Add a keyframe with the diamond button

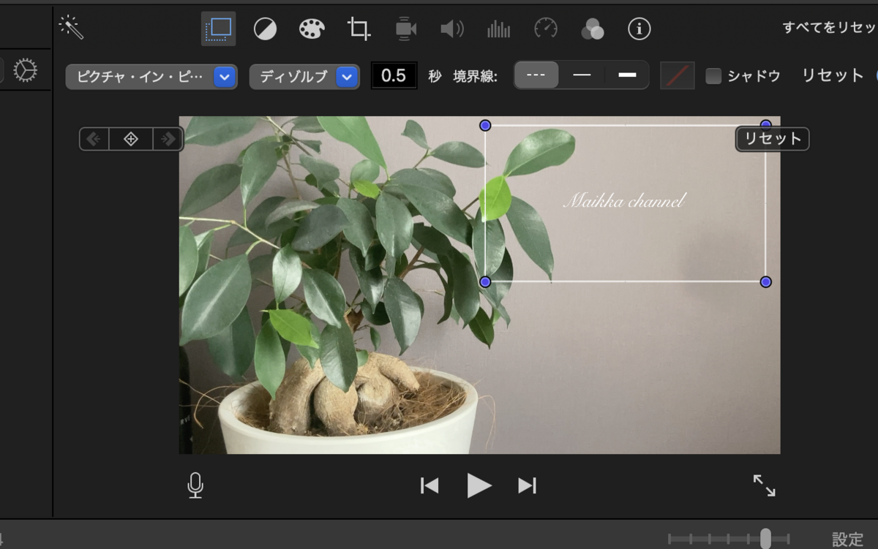tap(131, 139)
